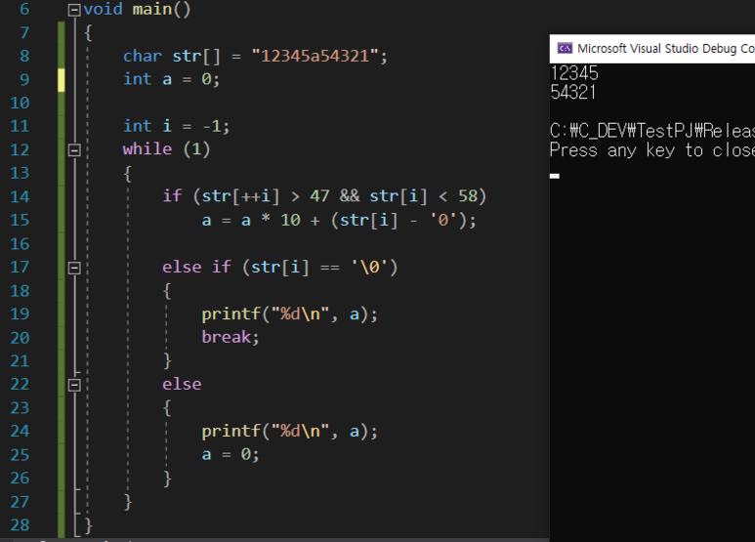Viewport: 755px width, 542px height.
Task: Click the yellow change marker at line 9
Action: (x=62, y=80)
